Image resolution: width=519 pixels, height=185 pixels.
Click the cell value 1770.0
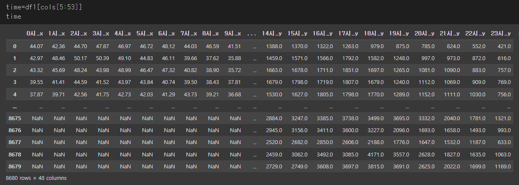(x=375, y=94)
